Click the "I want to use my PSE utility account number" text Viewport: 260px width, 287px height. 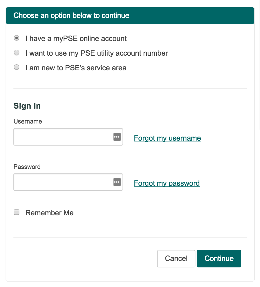tap(97, 53)
